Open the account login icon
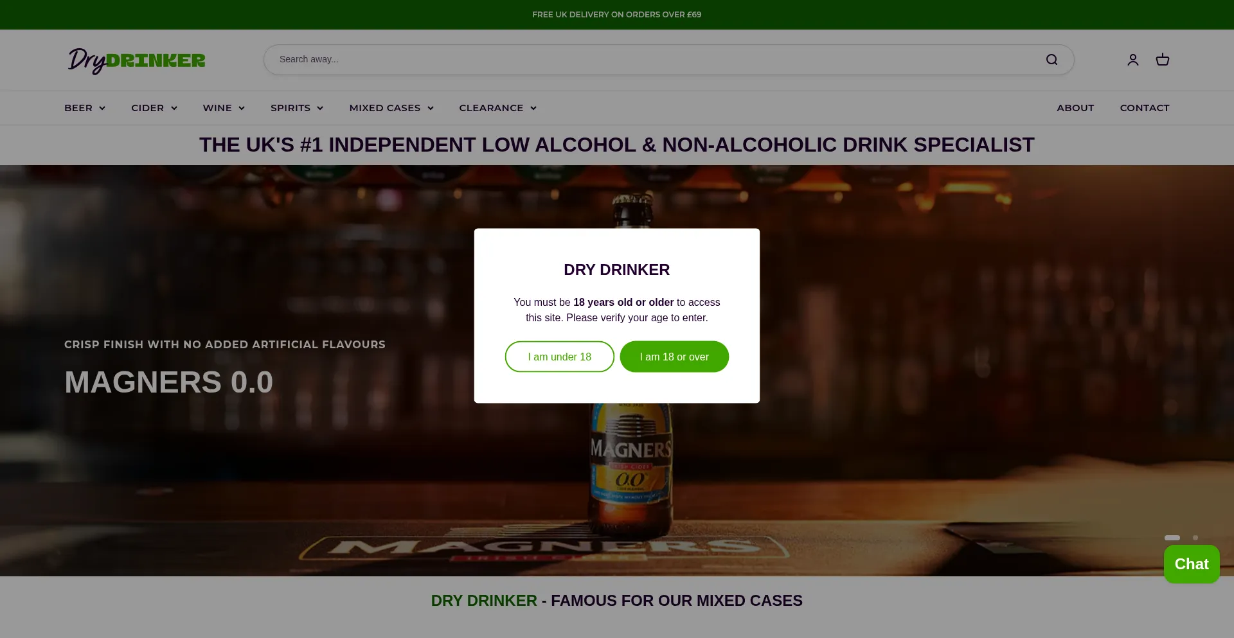This screenshot has height=638, width=1234. [x=1133, y=60]
